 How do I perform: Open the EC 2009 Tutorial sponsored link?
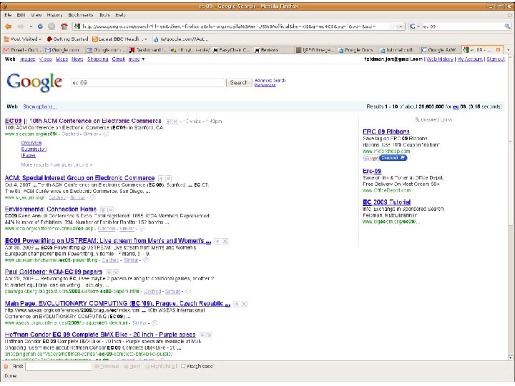pyautogui.click(x=386, y=202)
